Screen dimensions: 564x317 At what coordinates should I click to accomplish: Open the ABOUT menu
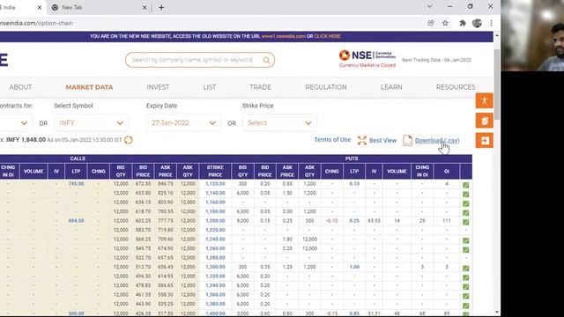[x=20, y=87]
